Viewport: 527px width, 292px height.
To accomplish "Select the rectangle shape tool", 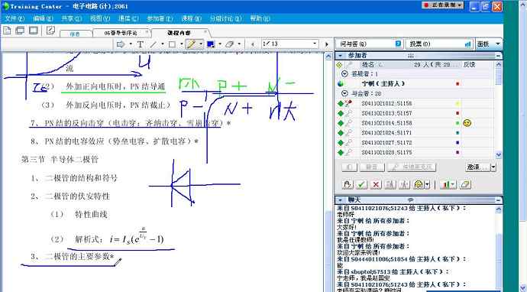I will tap(172, 44).
